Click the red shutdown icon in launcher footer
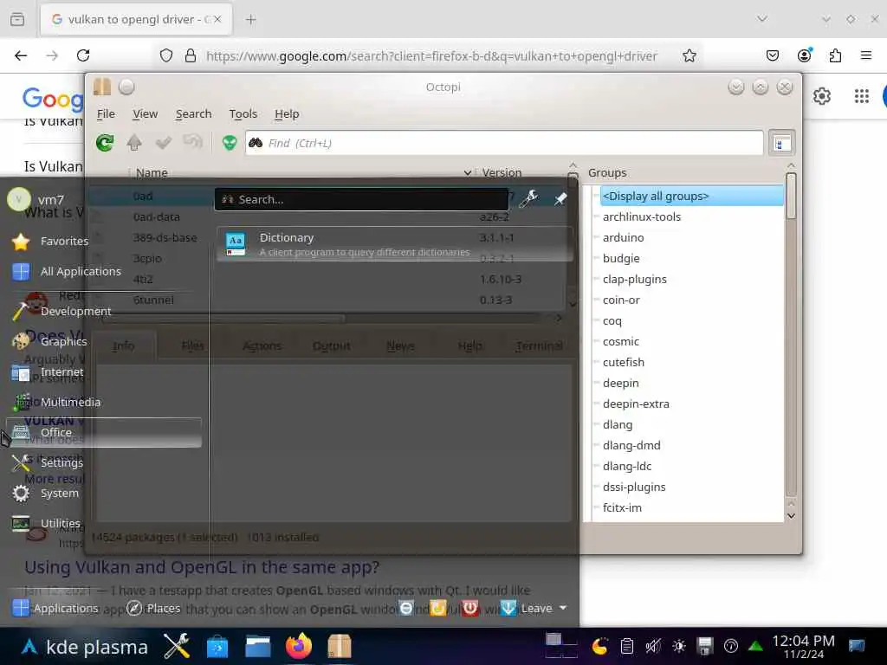 click(470, 608)
